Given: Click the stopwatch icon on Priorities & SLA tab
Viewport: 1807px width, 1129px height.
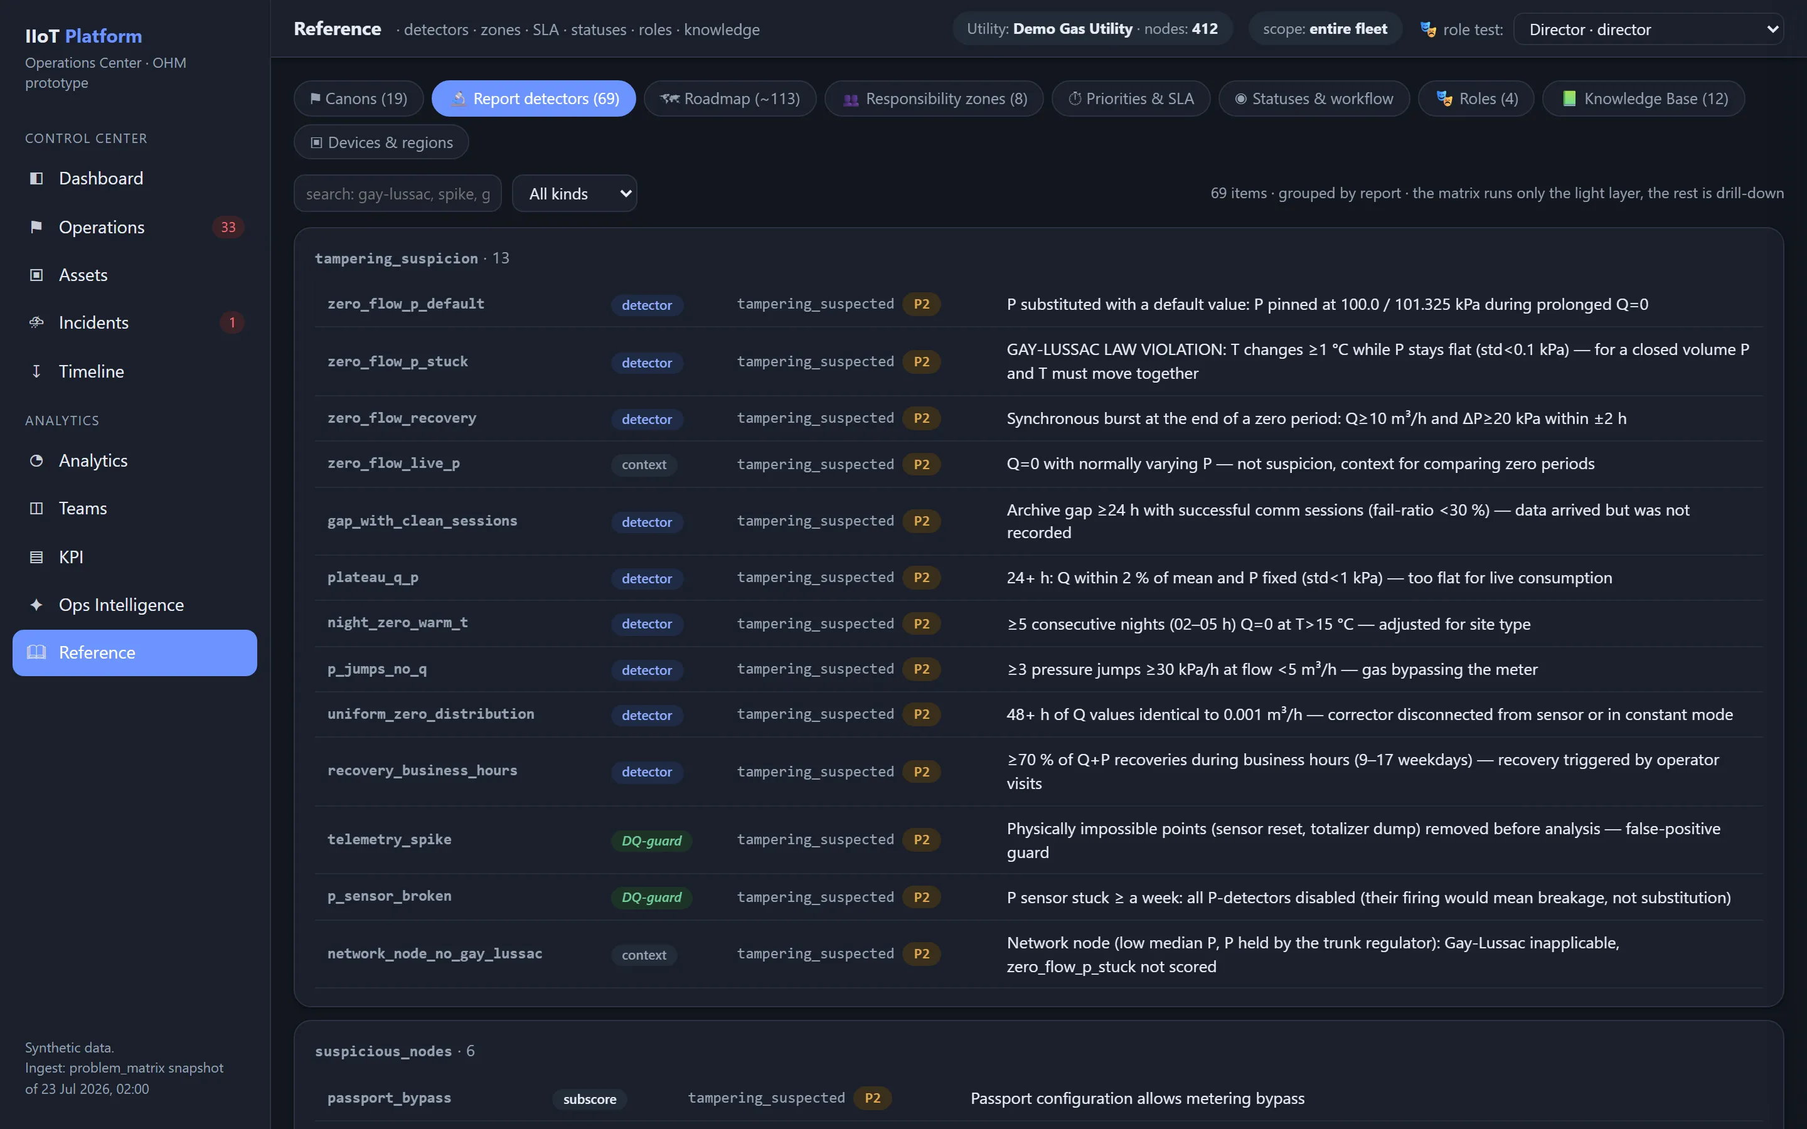Looking at the screenshot, I should coord(1075,98).
